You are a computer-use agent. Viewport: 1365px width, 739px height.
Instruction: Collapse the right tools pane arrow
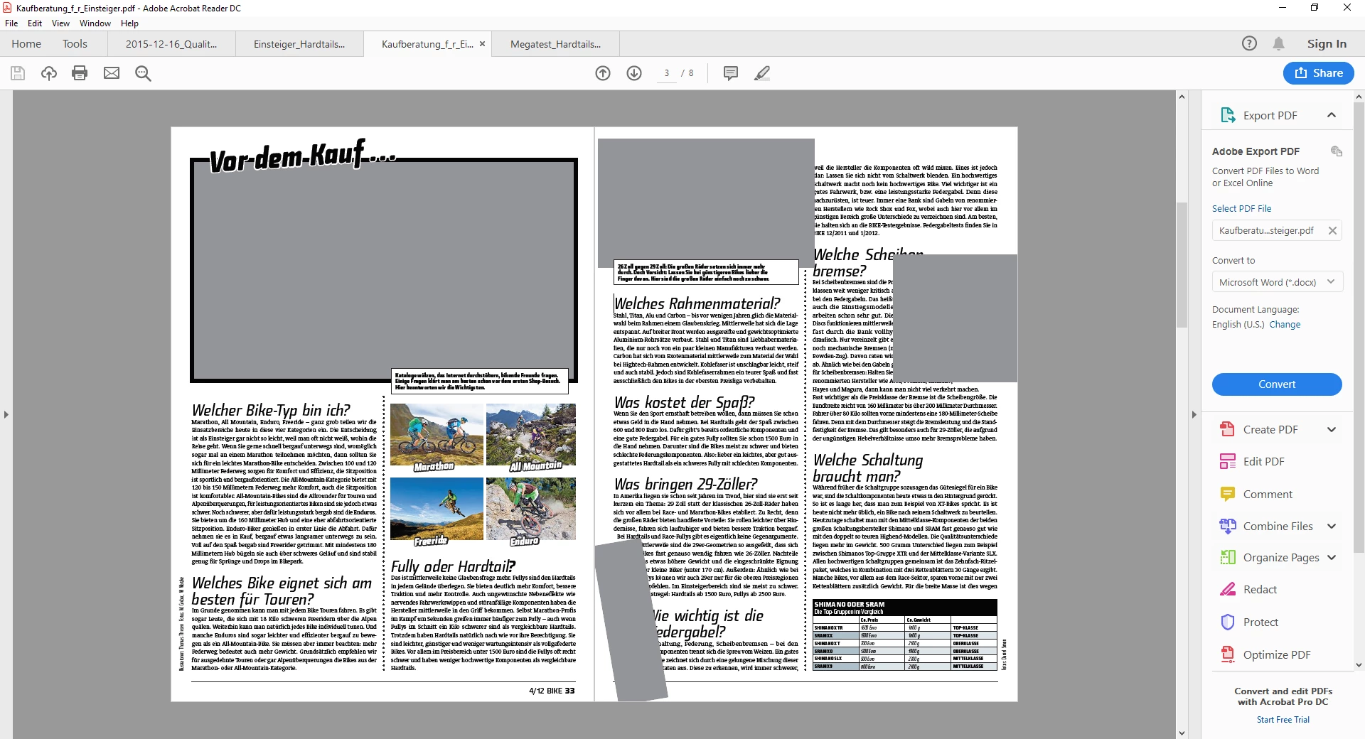(x=1194, y=414)
